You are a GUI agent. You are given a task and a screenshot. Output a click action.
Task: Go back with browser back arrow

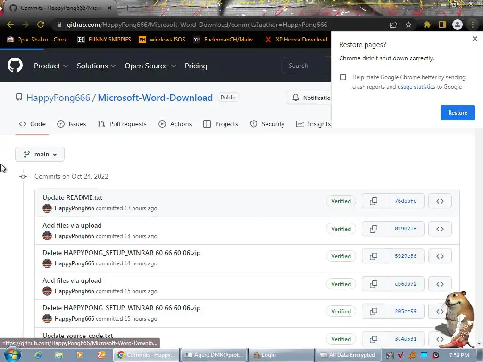(x=10, y=25)
